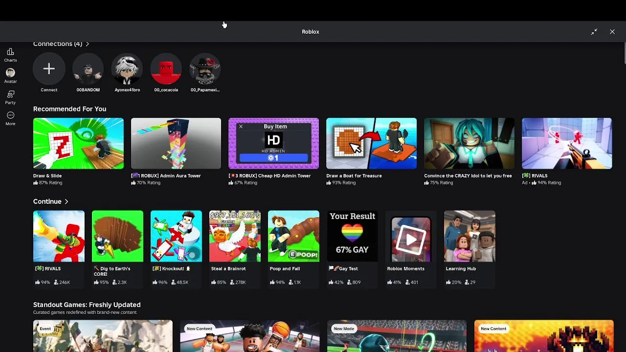Click 93% Rating under Draw a Boat
Image resolution: width=626 pixels, height=352 pixels.
[341, 183]
